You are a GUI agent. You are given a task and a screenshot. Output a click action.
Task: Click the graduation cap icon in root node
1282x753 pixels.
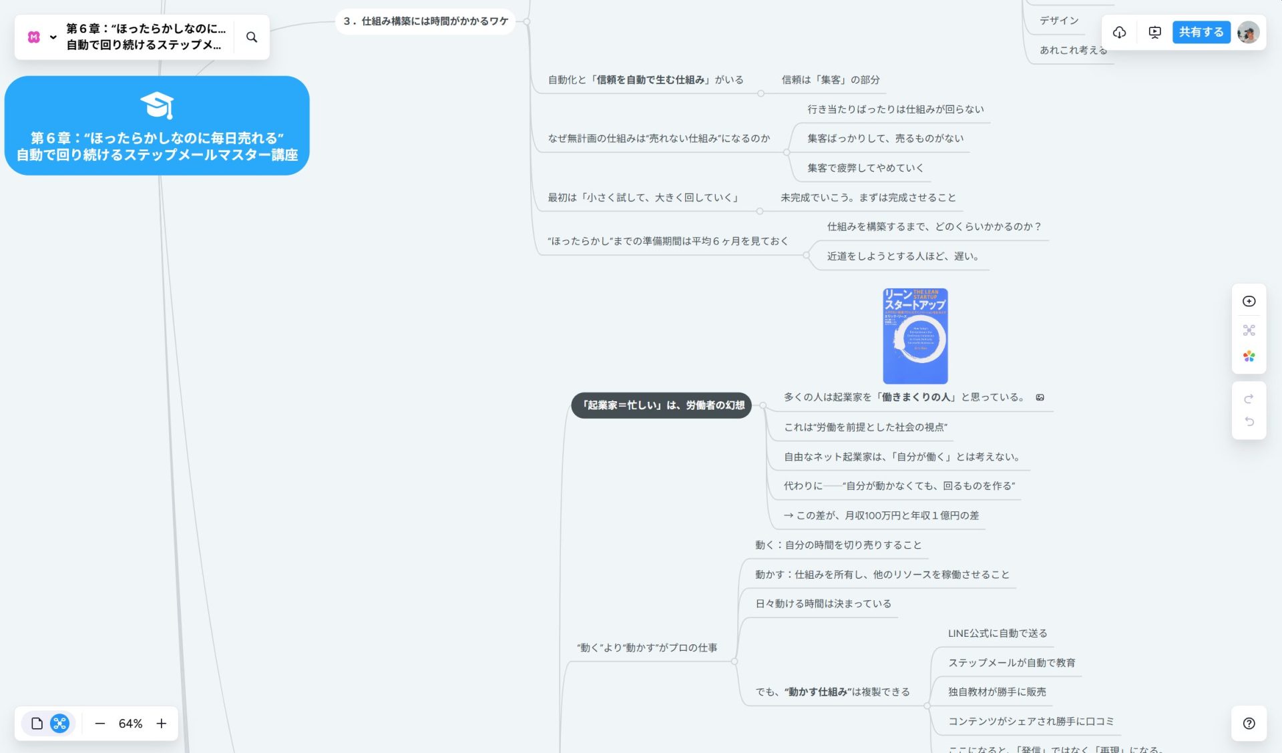point(157,105)
